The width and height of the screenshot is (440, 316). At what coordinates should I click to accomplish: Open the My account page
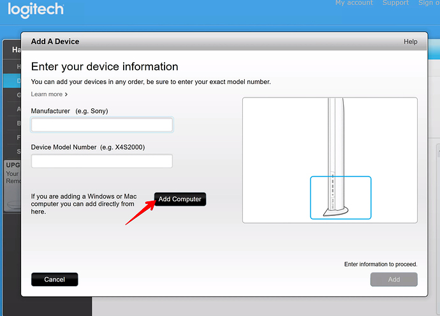(354, 3)
